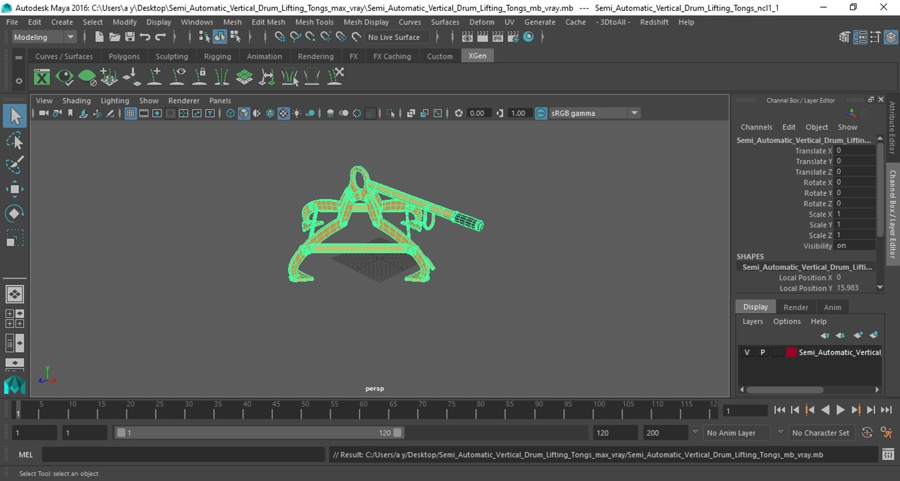Click the Maya logo icon at the bottom of the toolbox
900x481 pixels.
click(x=15, y=385)
